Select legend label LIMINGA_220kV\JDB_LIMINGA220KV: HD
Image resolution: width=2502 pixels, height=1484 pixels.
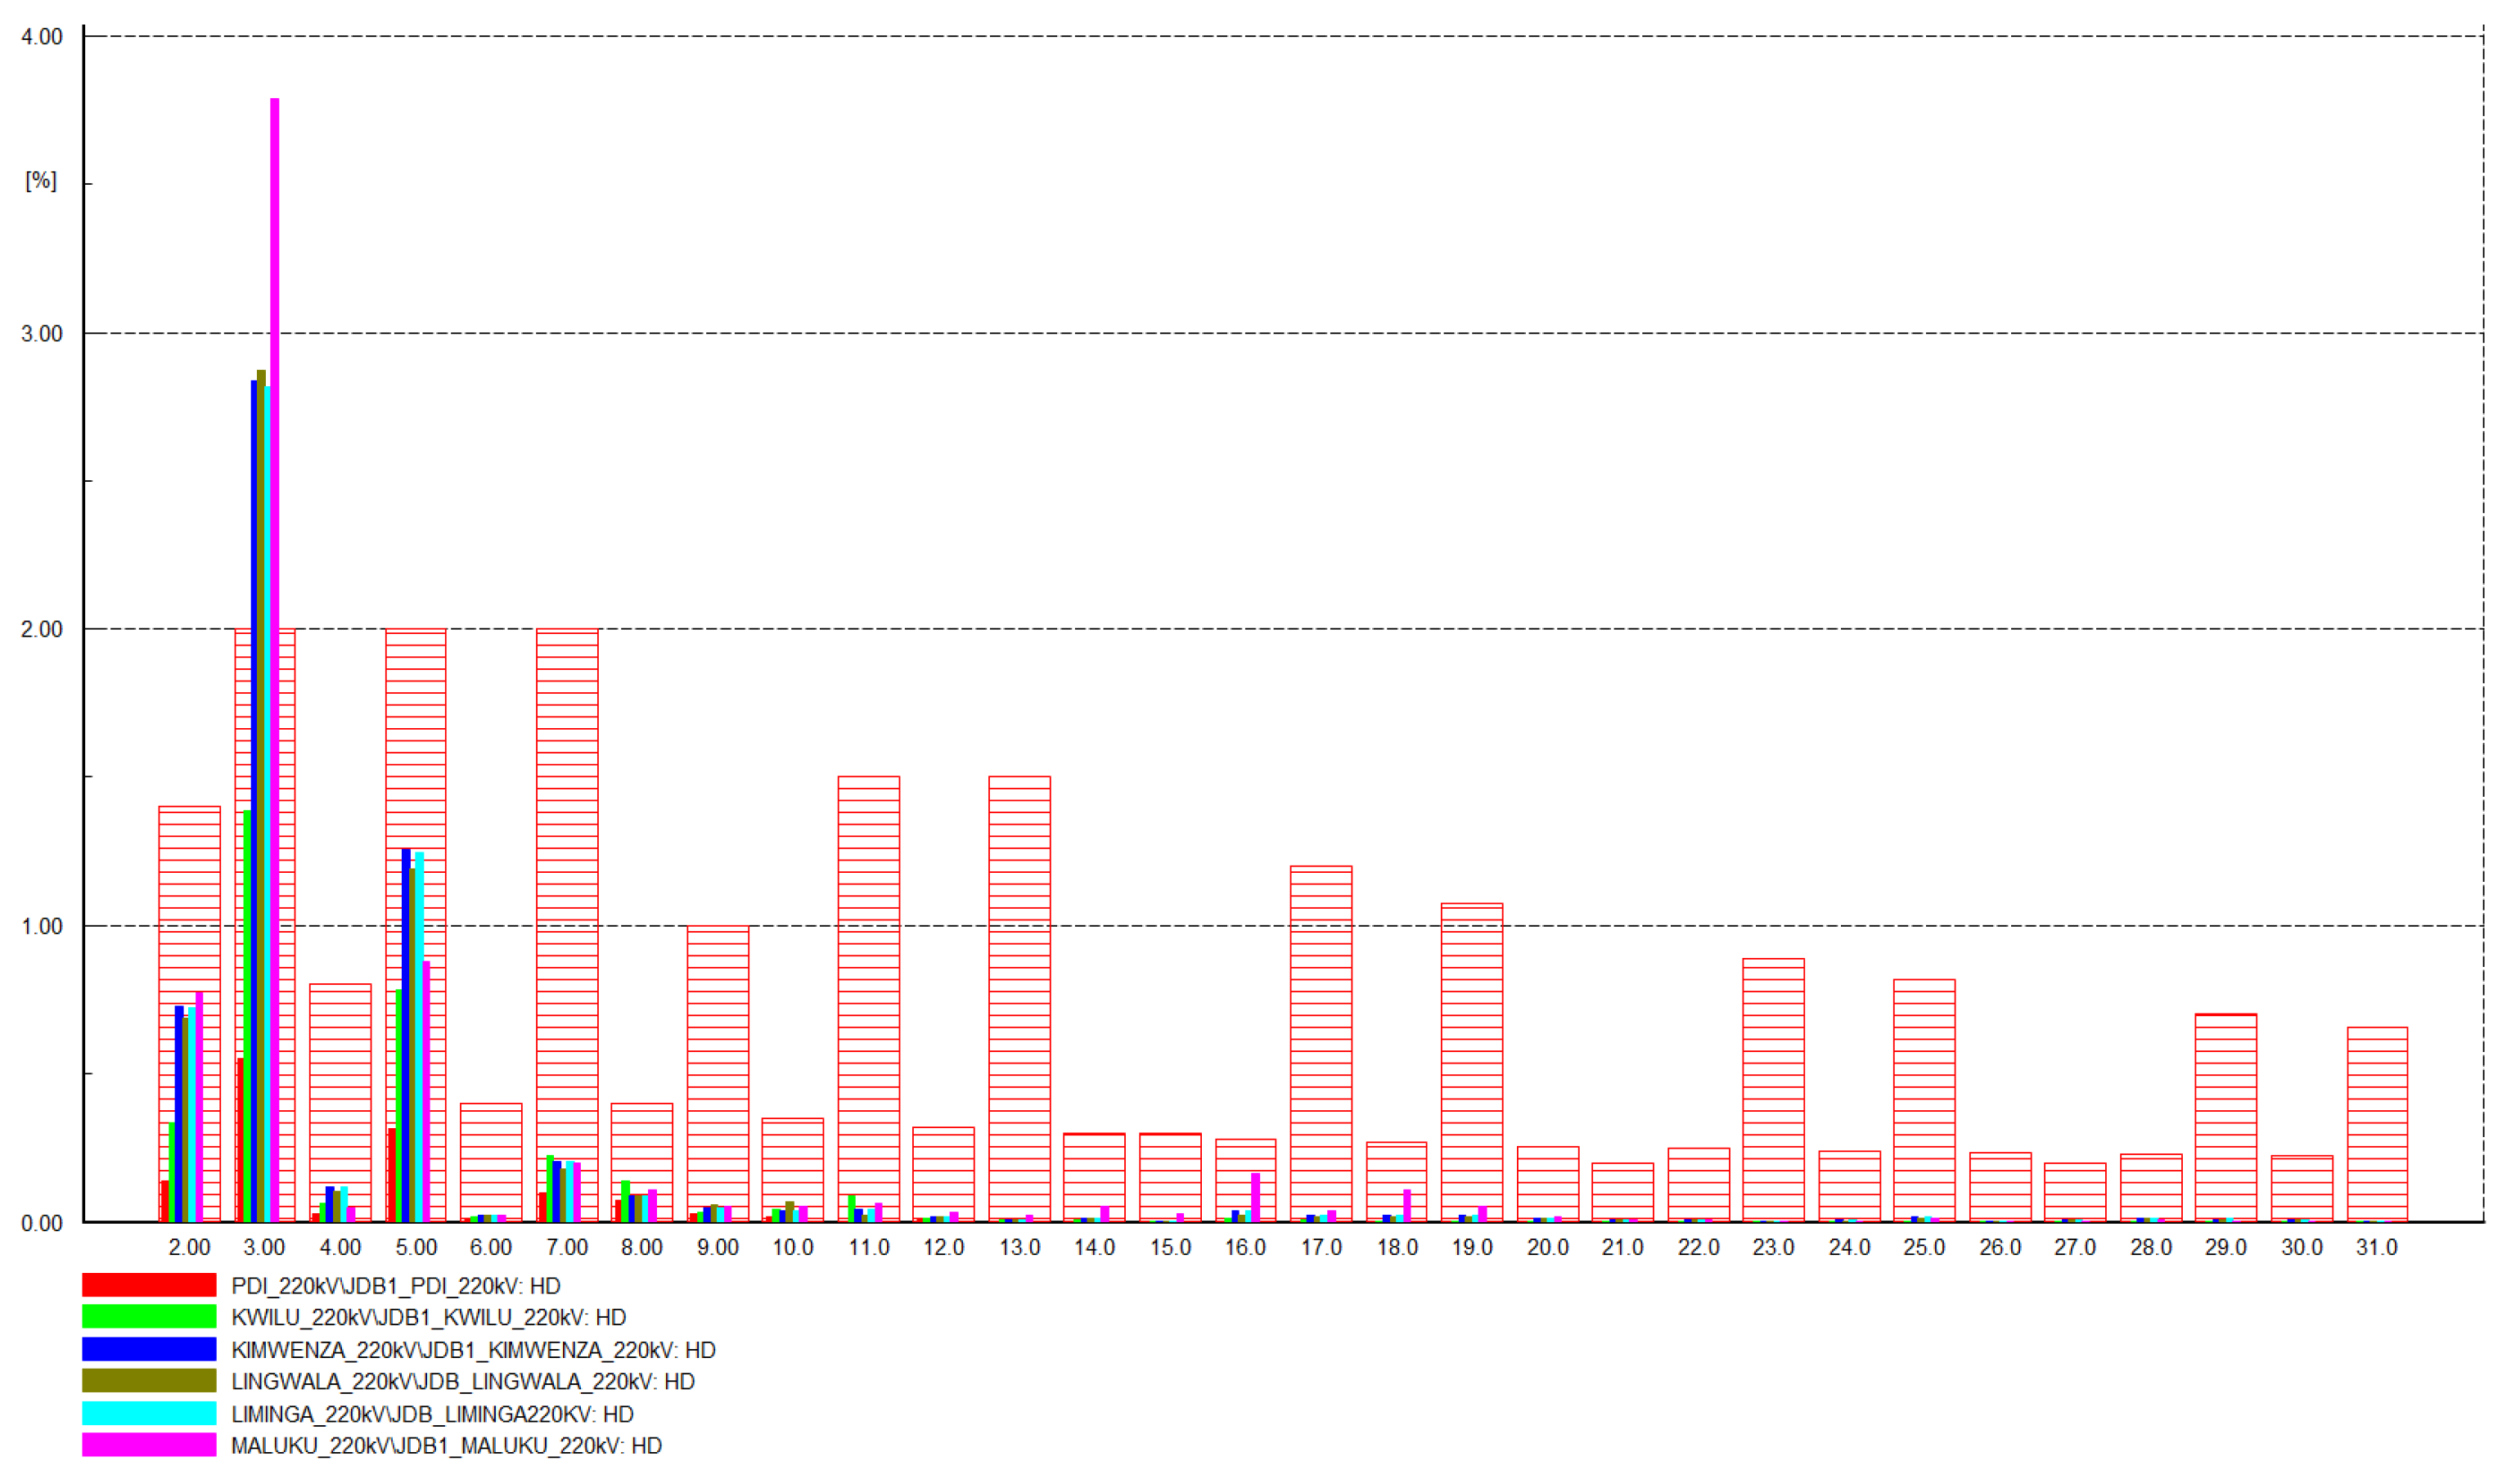[x=433, y=1415]
